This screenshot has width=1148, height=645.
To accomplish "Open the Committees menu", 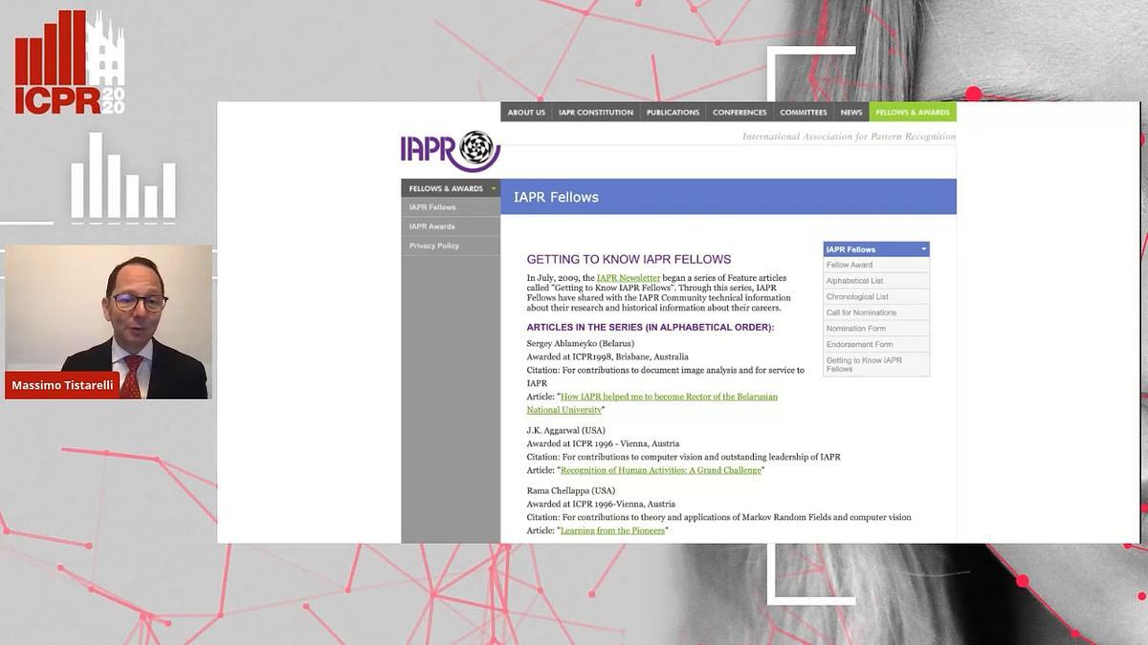I will [x=804, y=112].
